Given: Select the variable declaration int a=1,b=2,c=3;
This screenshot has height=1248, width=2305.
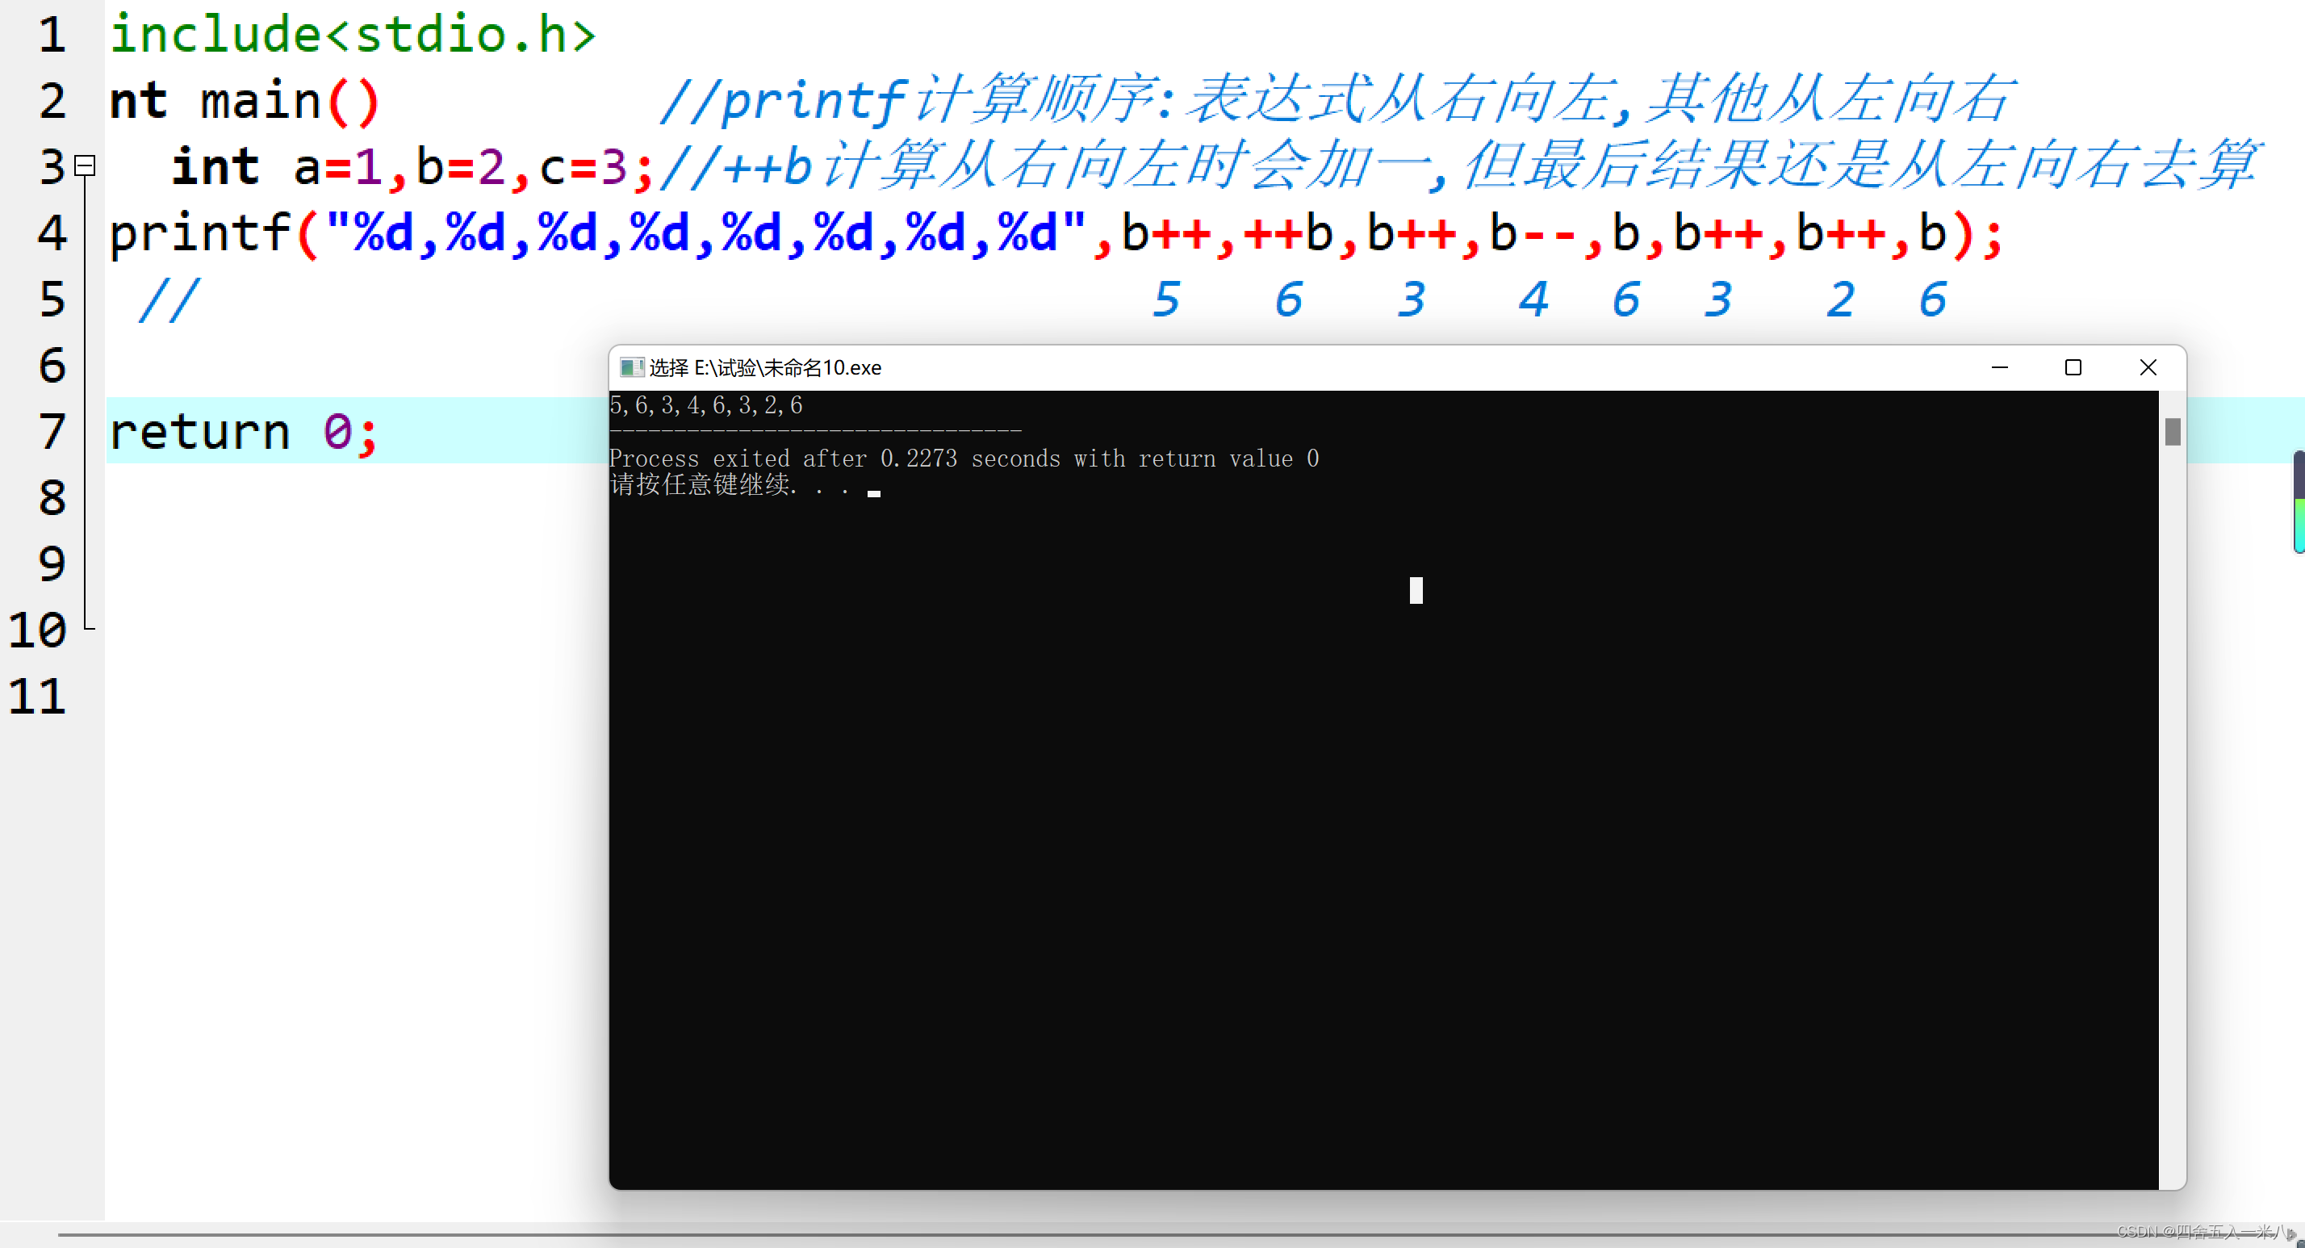Looking at the screenshot, I should [x=403, y=167].
